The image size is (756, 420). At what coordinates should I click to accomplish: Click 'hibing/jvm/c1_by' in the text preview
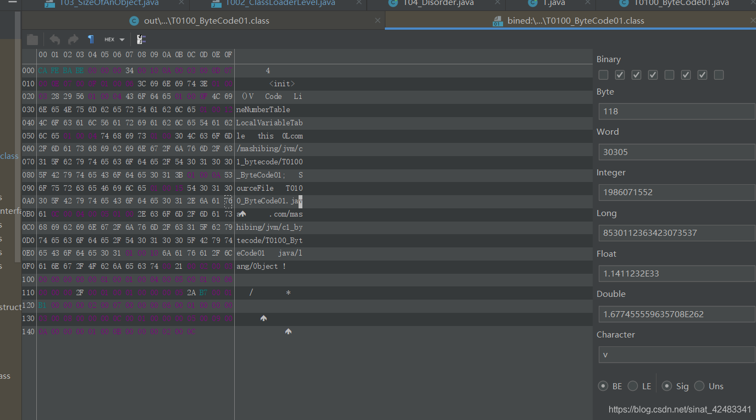(269, 227)
